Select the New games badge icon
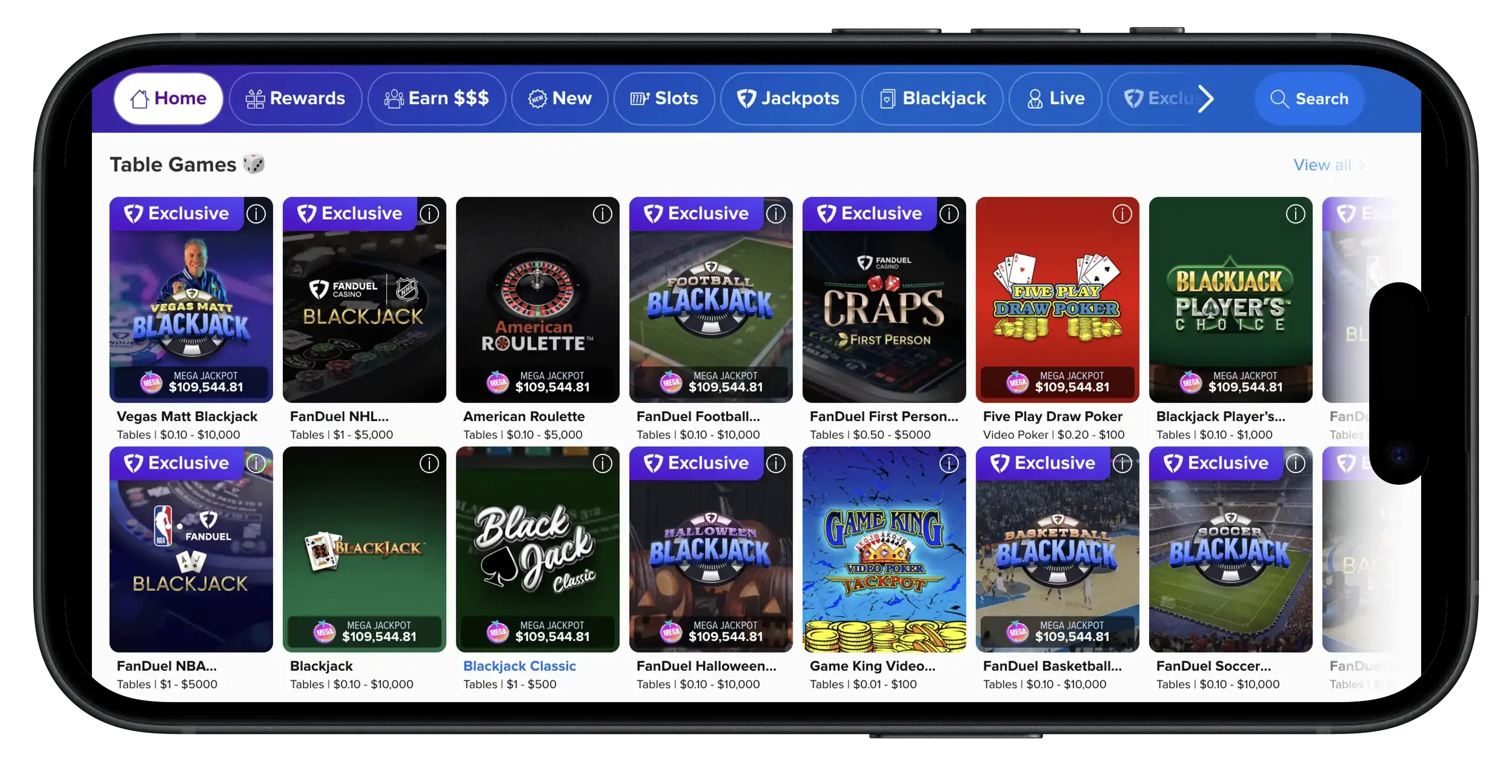This screenshot has width=1512, height=767. pyautogui.click(x=536, y=98)
